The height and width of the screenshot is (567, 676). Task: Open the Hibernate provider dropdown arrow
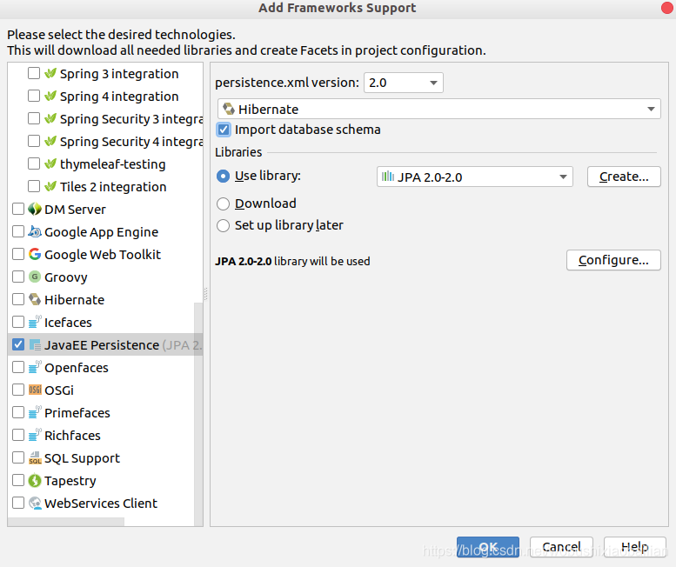coord(651,109)
